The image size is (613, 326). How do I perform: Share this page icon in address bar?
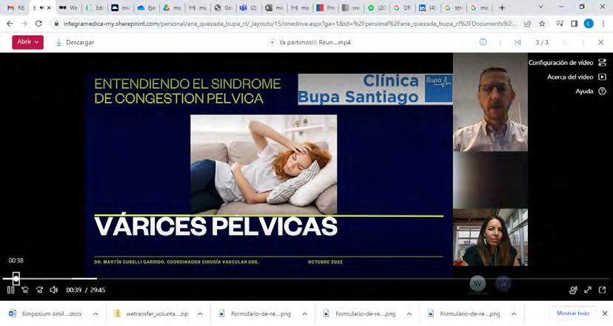528,24
